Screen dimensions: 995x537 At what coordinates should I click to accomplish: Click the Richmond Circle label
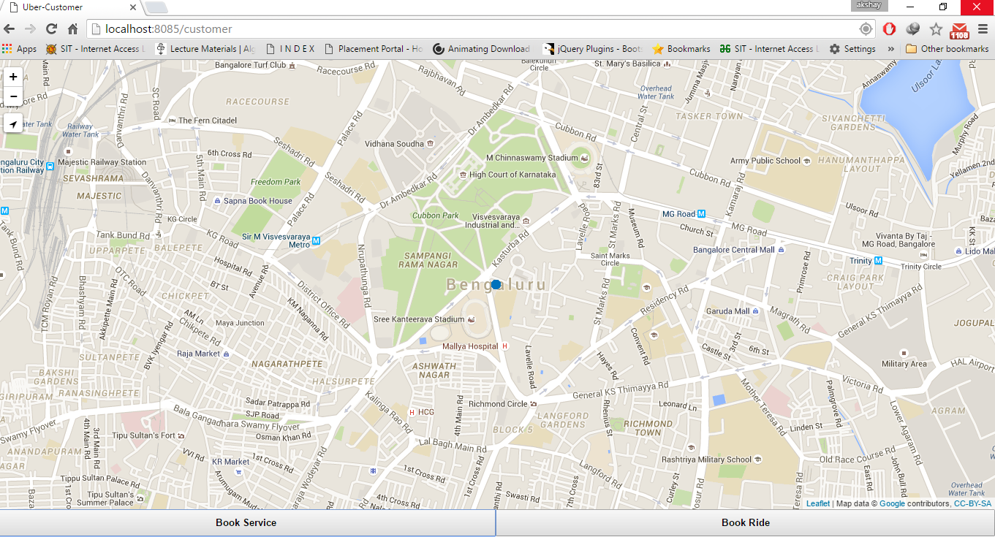[x=498, y=404]
